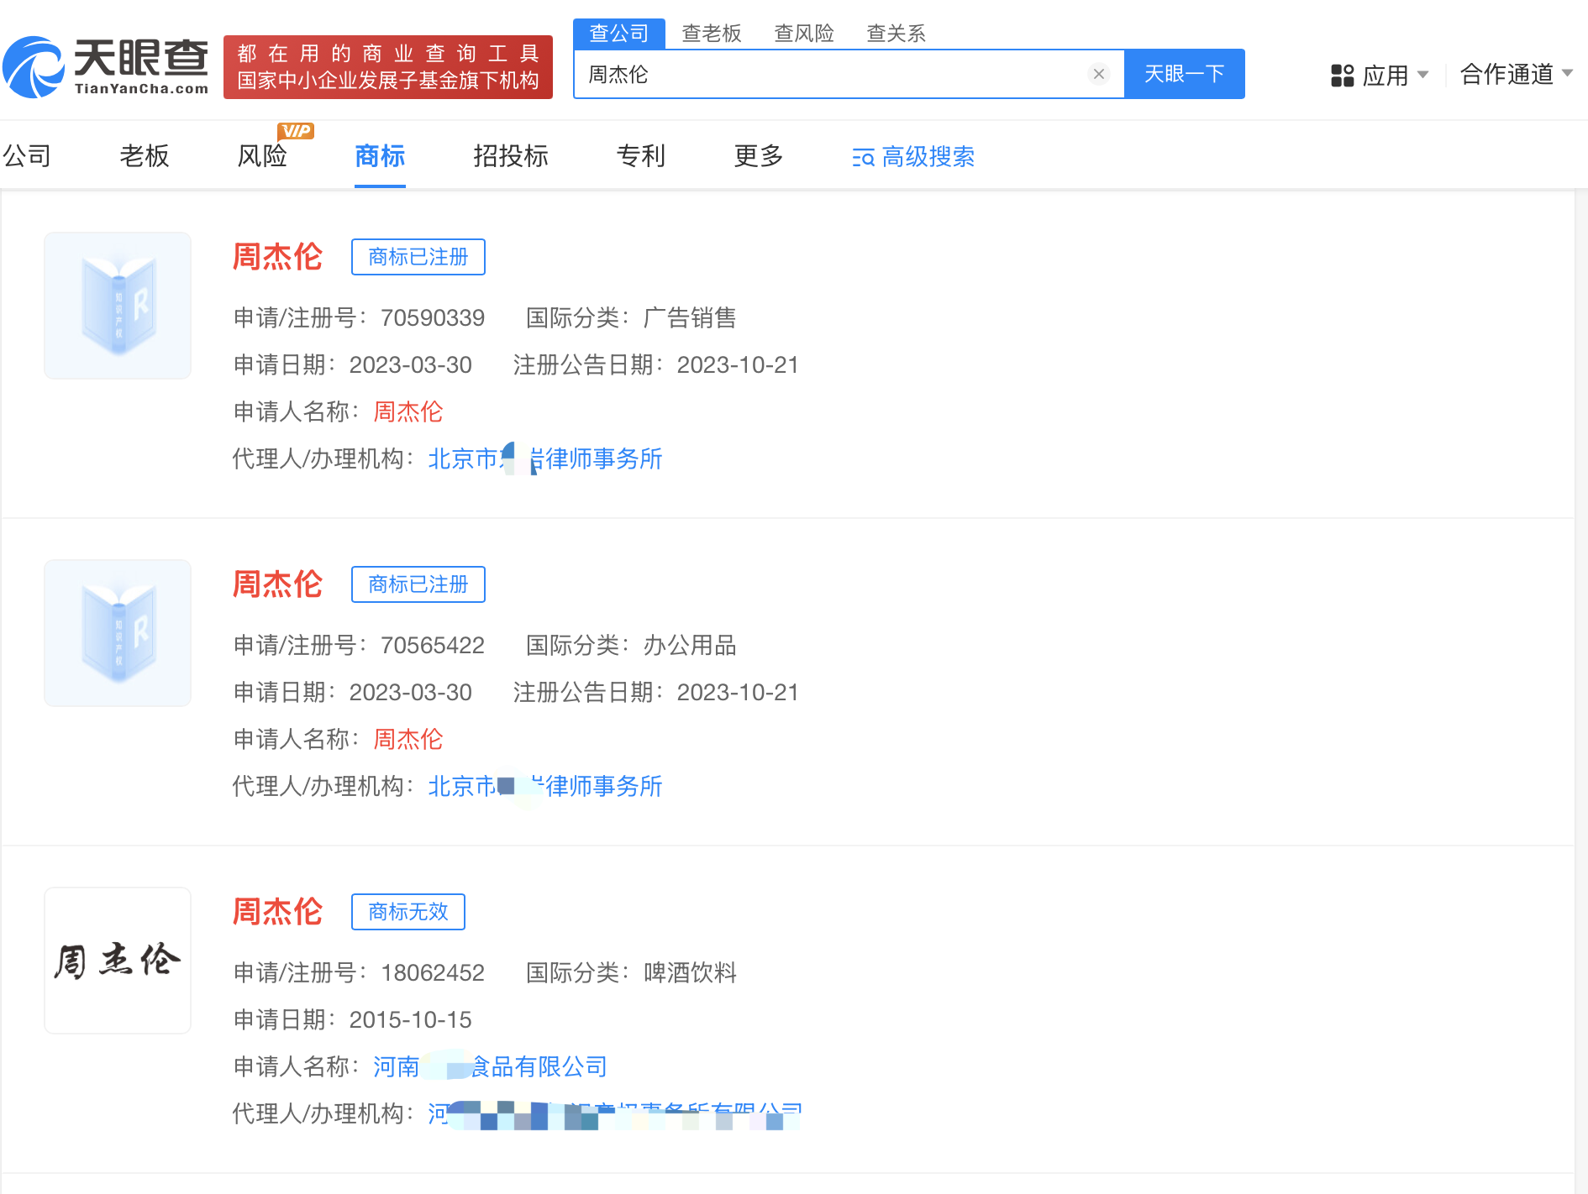The width and height of the screenshot is (1588, 1194).
Task: Click the 商标无效 status tag
Action: (x=408, y=912)
